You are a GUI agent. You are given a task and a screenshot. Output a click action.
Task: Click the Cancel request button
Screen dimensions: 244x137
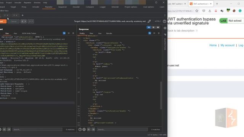tap(14, 21)
